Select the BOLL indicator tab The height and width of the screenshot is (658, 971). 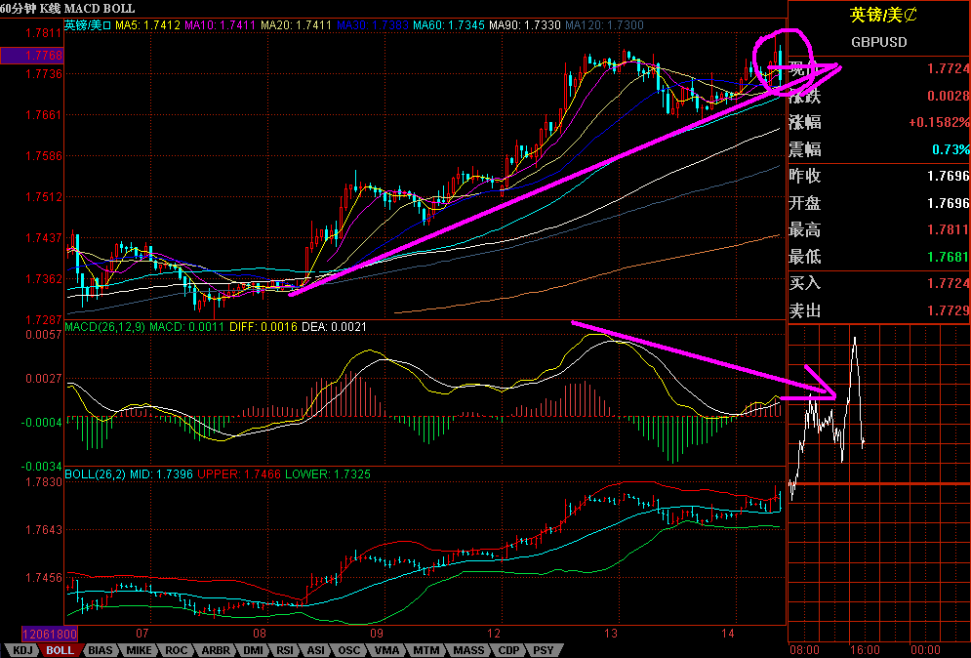coord(61,650)
